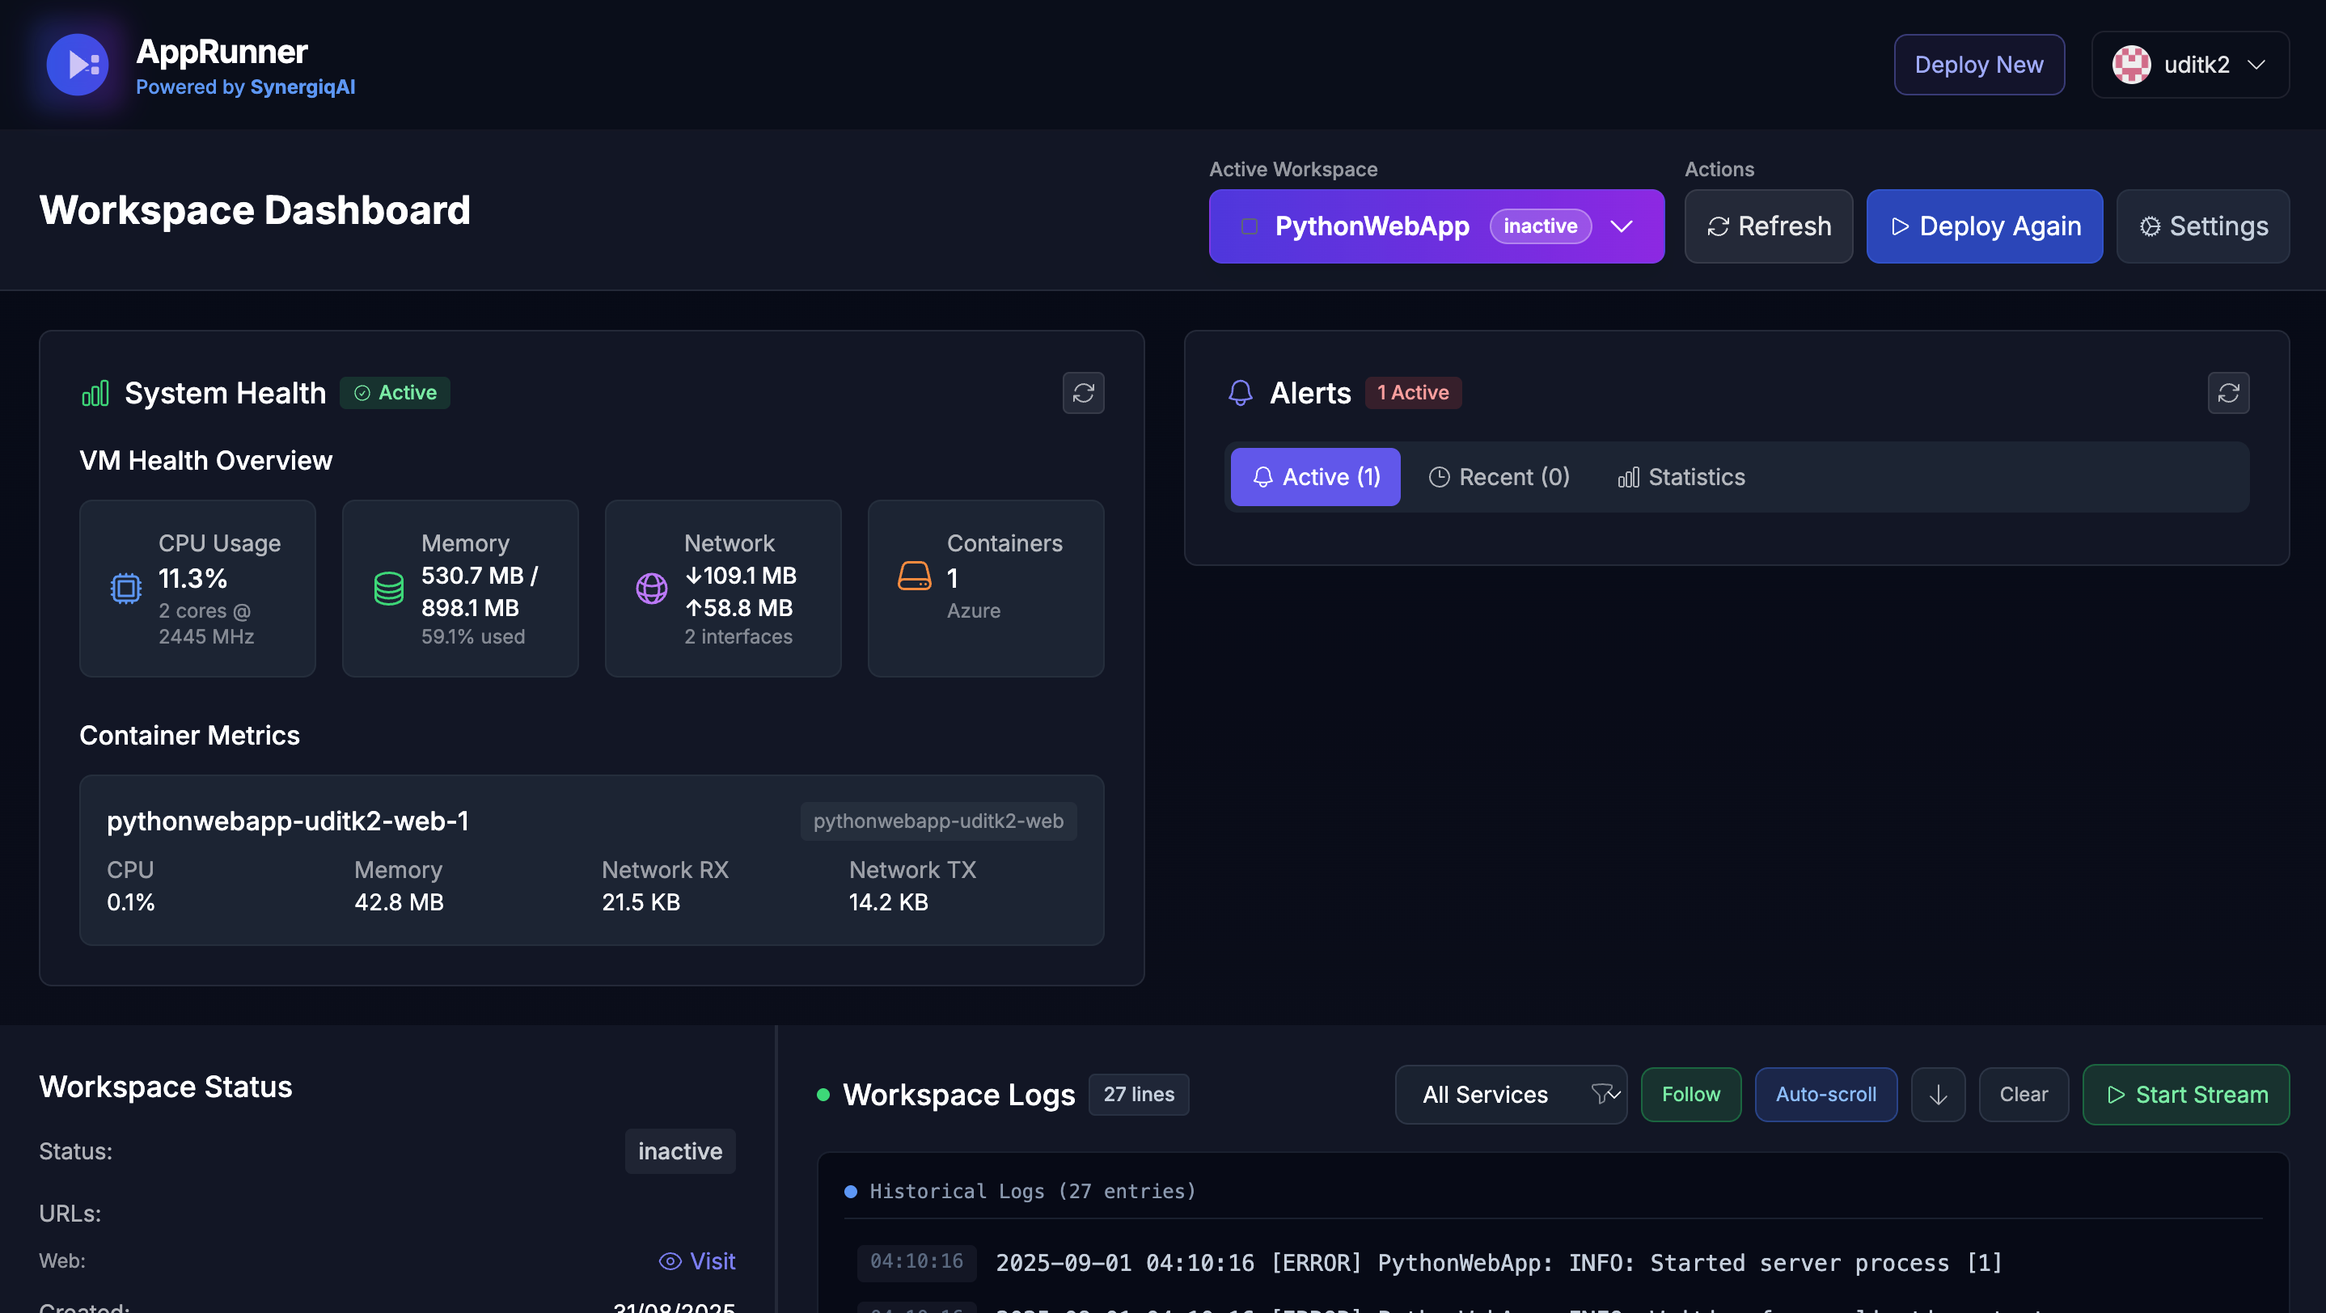Click the System Health bar chart icon
This screenshot has width=2326, height=1313.
[95, 394]
